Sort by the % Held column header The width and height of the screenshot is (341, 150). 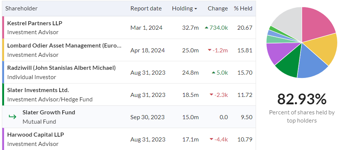(243, 9)
